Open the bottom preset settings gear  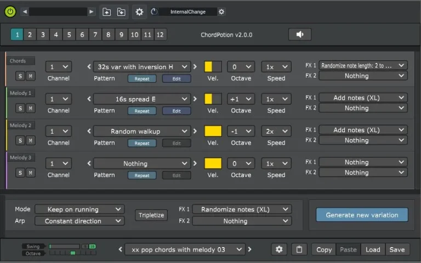click(x=279, y=249)
